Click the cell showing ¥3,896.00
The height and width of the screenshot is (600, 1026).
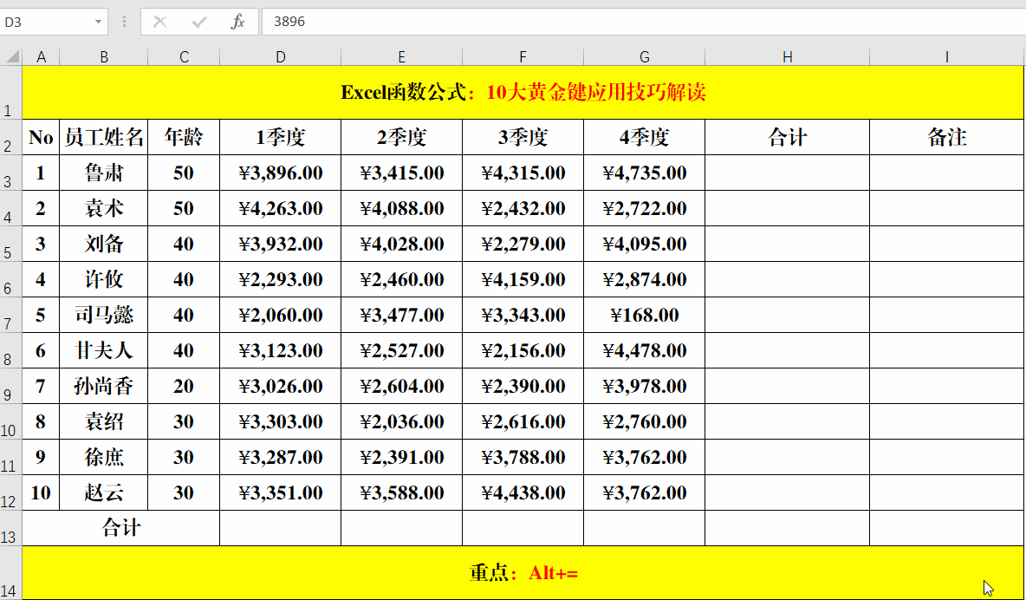281,173
